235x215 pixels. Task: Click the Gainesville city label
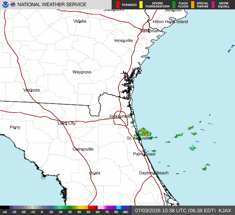tap(83, 149)
